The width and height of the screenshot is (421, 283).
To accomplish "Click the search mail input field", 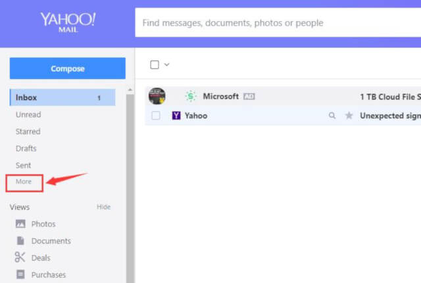I will (278, 23).
